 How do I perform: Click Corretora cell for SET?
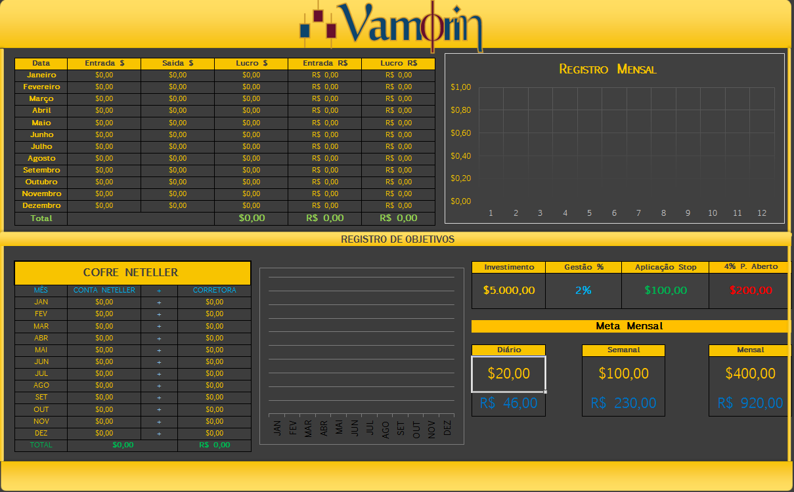pyautogui.click(x=214, y=397)
